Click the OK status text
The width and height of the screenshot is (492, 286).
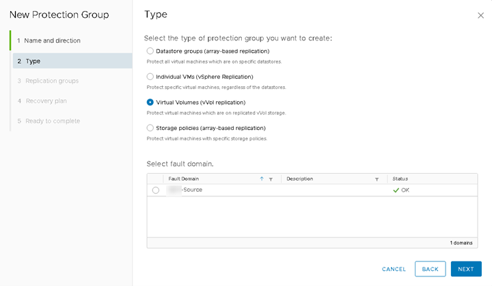[x=405, y=190]
